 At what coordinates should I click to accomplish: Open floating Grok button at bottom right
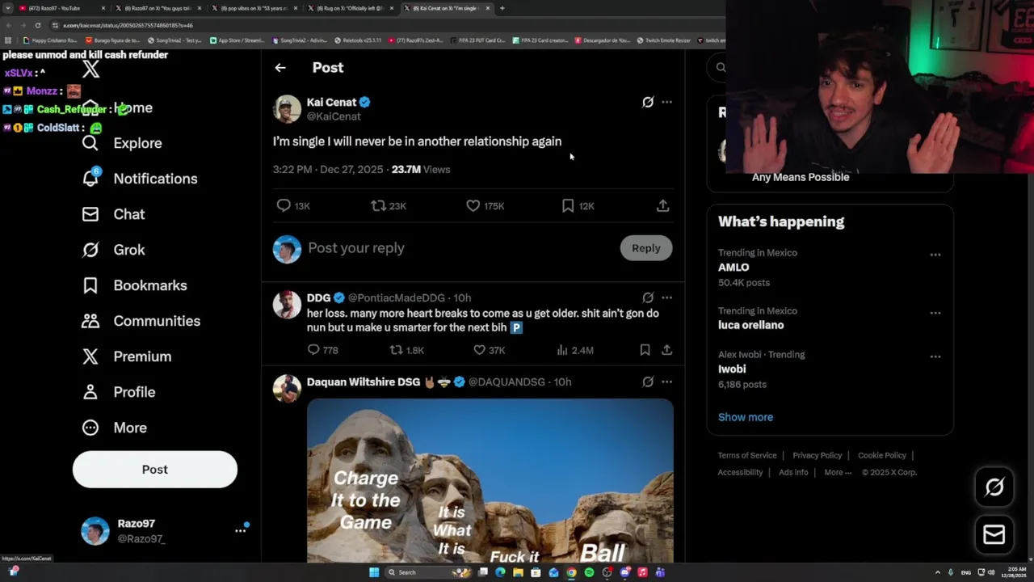[994, 487]
